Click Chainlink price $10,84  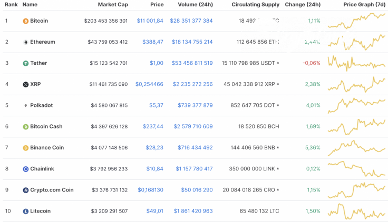(154, 169)
